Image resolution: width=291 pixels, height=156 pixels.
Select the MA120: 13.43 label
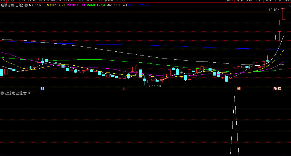tap(117, 5)
